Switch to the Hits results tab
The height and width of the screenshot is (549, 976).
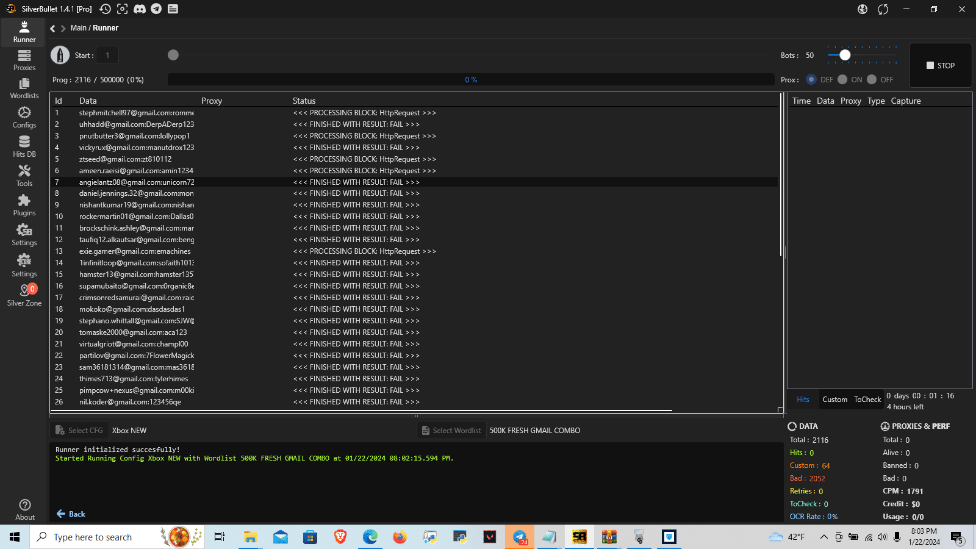coord(803,400)
